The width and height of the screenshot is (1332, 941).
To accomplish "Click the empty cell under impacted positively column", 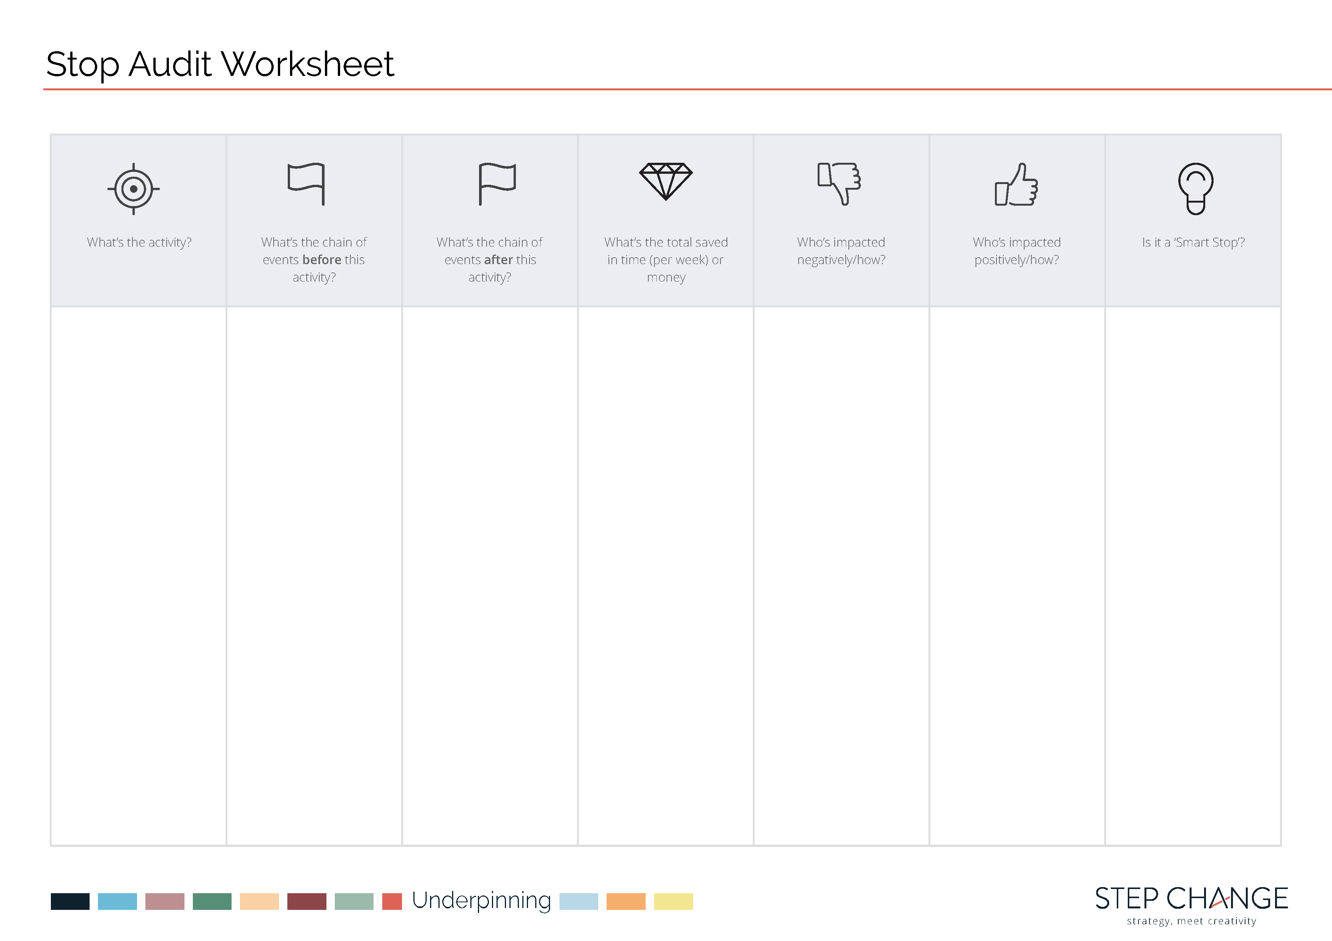I will pyautogui.click(x=1017, y=576).
